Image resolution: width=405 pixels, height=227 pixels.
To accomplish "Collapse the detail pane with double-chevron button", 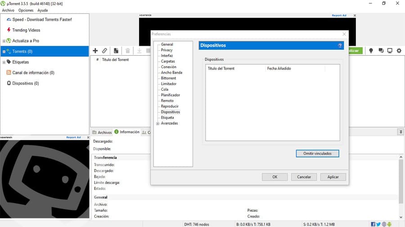I will [x=400, y=132].
